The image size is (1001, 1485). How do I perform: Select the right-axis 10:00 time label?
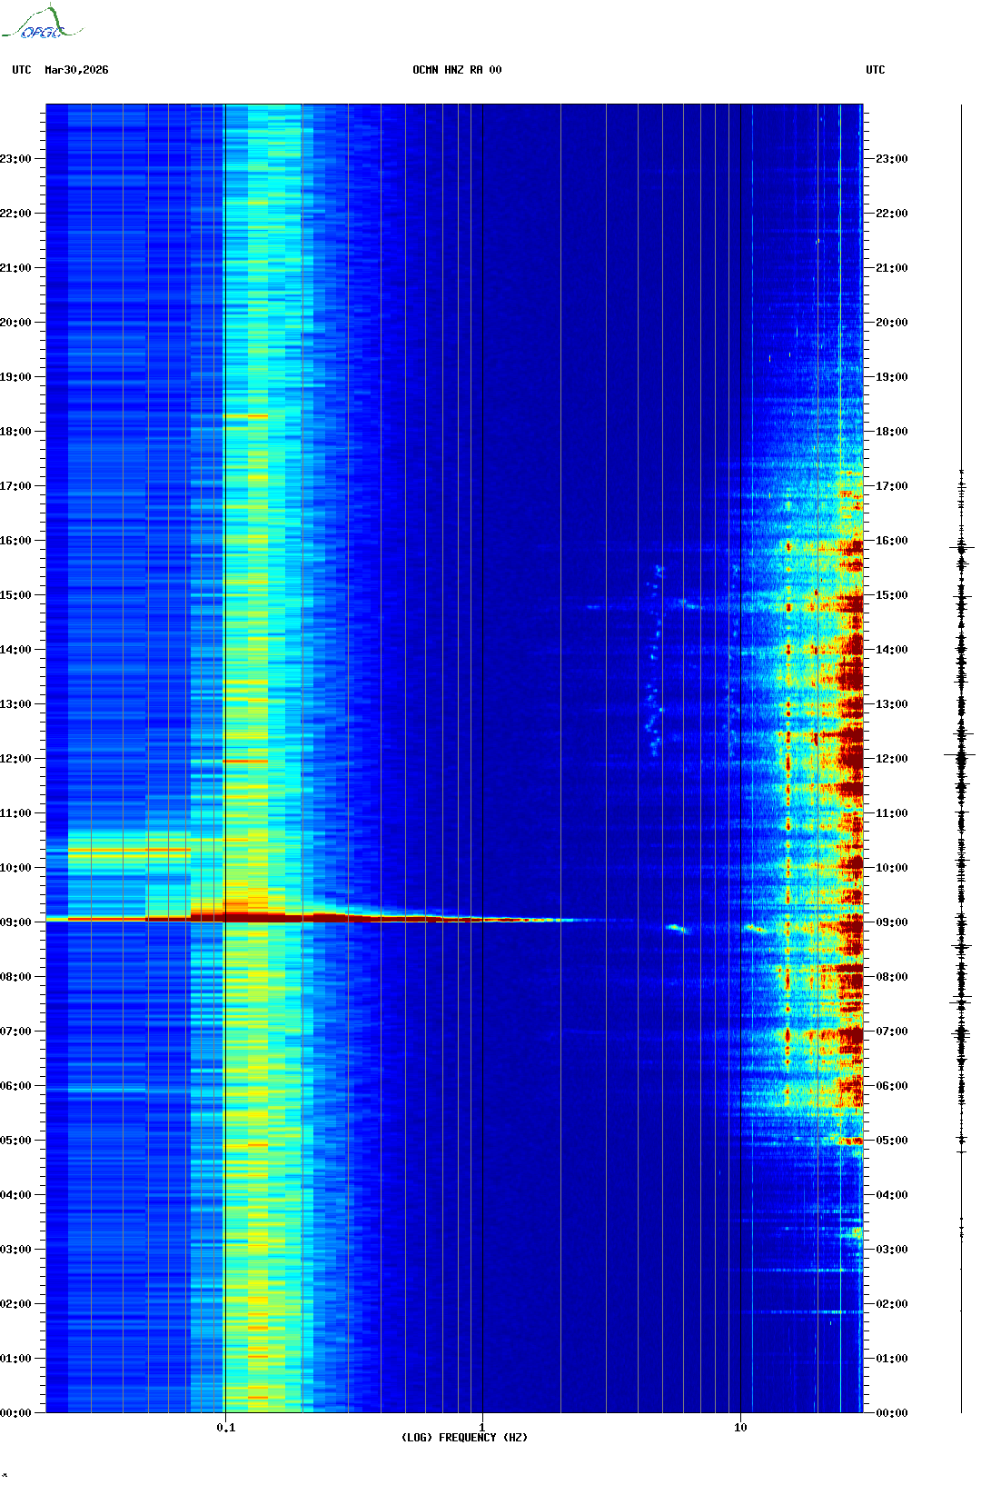(x=891, y=868)
